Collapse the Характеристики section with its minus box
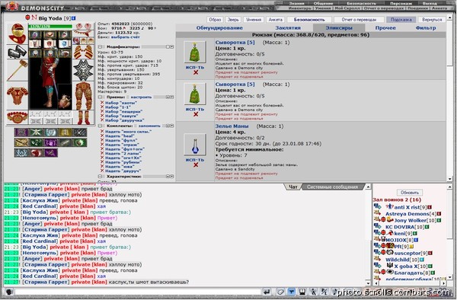The image size is (457, 300). click(100, 176)
